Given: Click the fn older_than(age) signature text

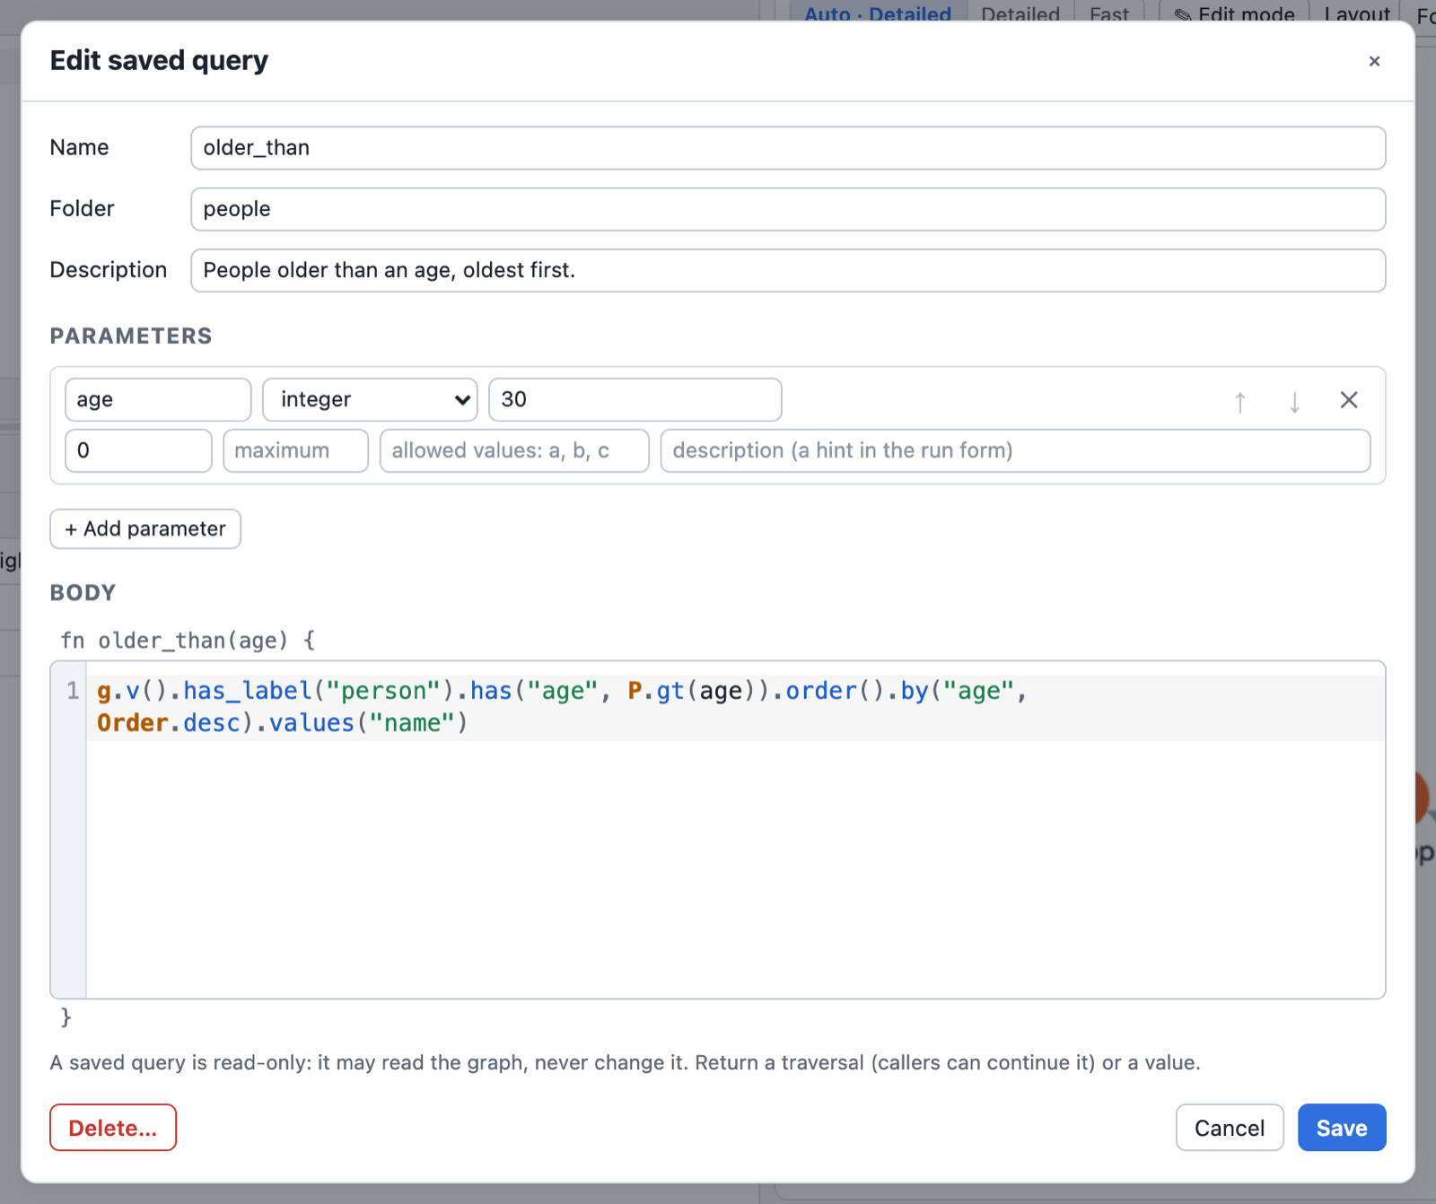Looking at the screenshot, I should (188, 641).
